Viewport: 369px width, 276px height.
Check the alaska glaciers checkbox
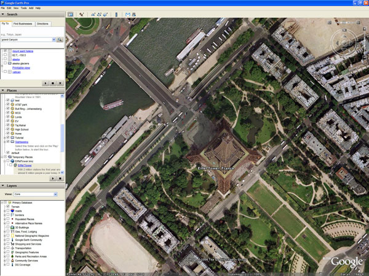tap(5, 63)
